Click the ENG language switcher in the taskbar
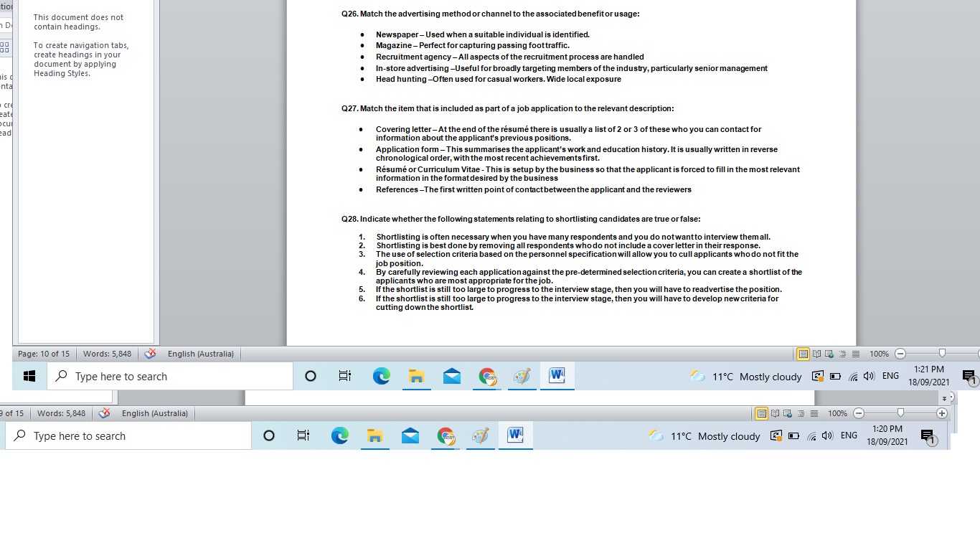 [x=890, y=375]
